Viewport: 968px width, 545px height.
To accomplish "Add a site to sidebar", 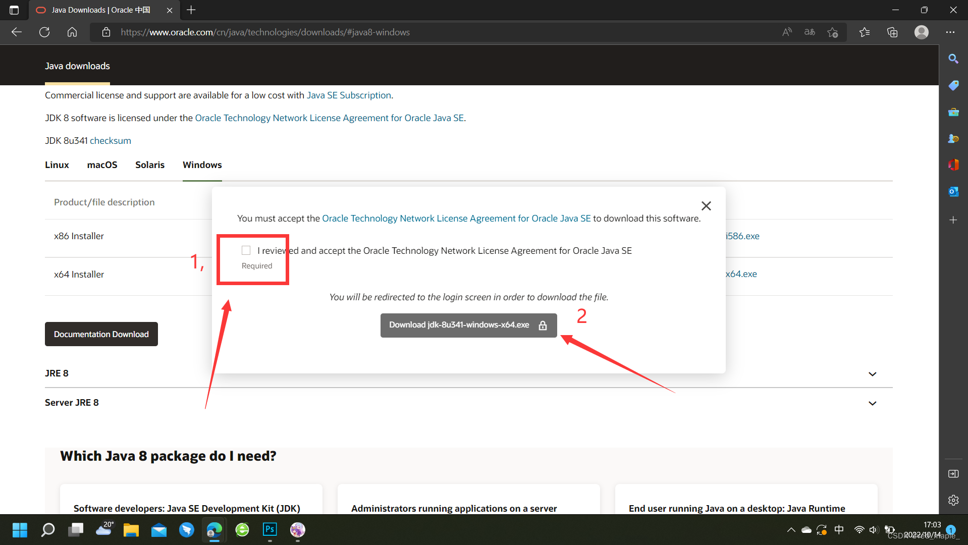I will [953, 220].
